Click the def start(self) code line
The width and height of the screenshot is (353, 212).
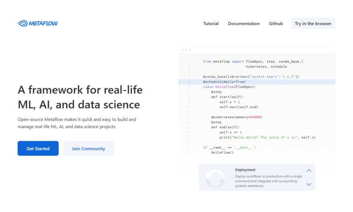coord(227,97)
